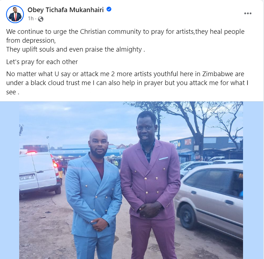Click the red flashing light on the van
Image resolution: width=264 pixels, height=259 pixels.
pyautogui.click(x=32, y=152)
